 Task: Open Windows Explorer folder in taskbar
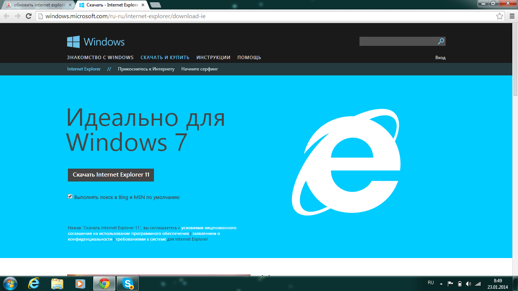[57, 283]
